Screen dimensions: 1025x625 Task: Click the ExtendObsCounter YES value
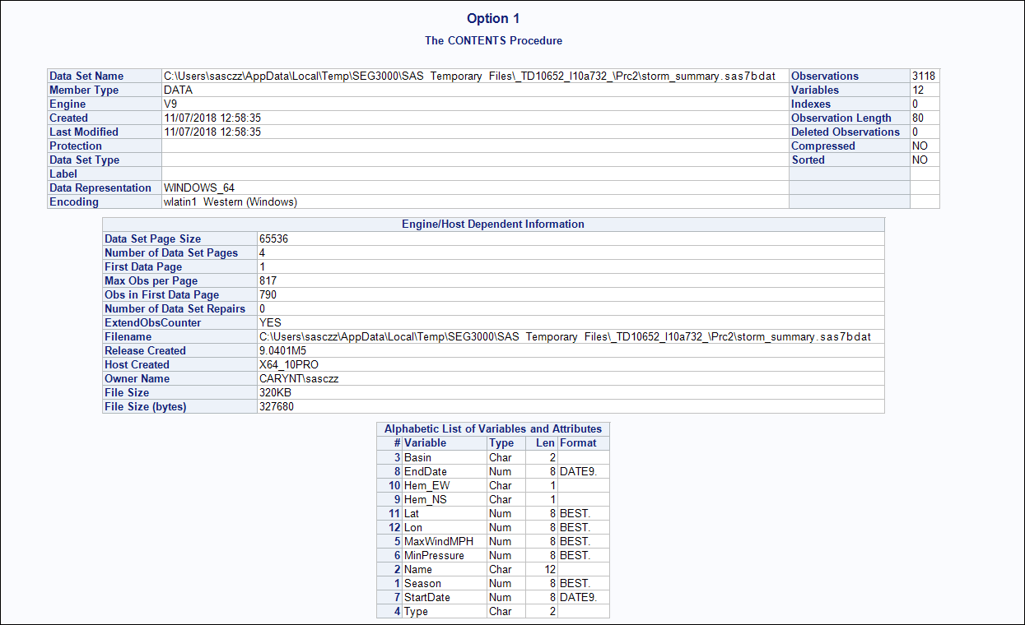(x=280, y=322)
